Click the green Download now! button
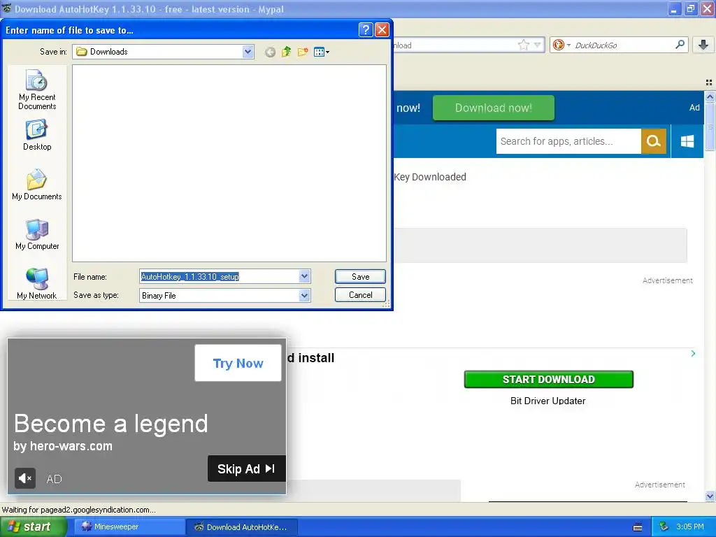Viewport: 716px width, 537px height. click(x=493, y=108)
